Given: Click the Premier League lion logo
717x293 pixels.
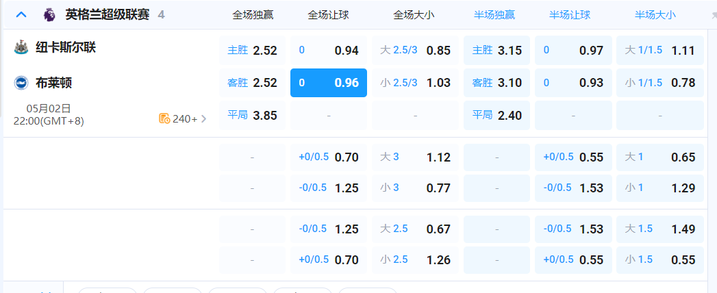Looking at the screenshot, I should 49,14.
